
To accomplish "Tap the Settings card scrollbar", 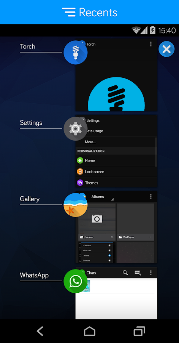I will click(x=156, y=152).
